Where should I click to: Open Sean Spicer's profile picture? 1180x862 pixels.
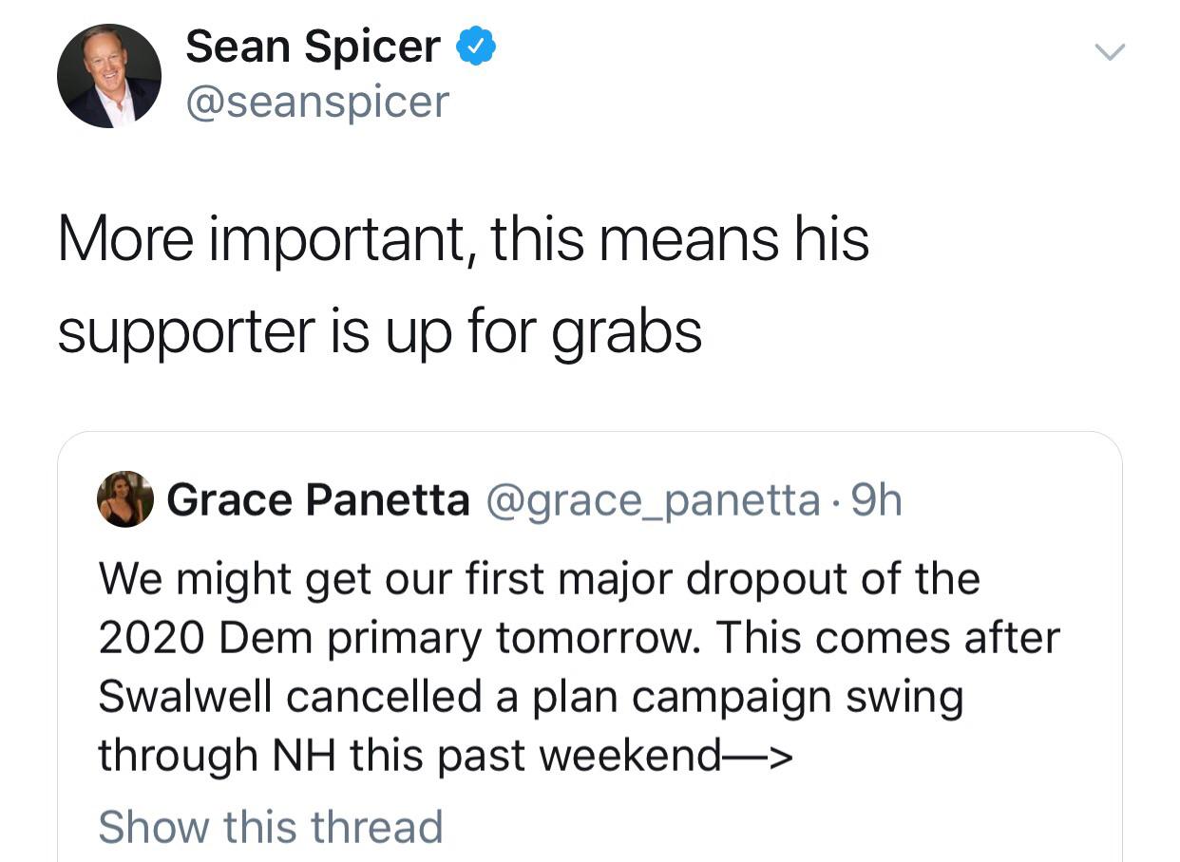tap(109, 76)
